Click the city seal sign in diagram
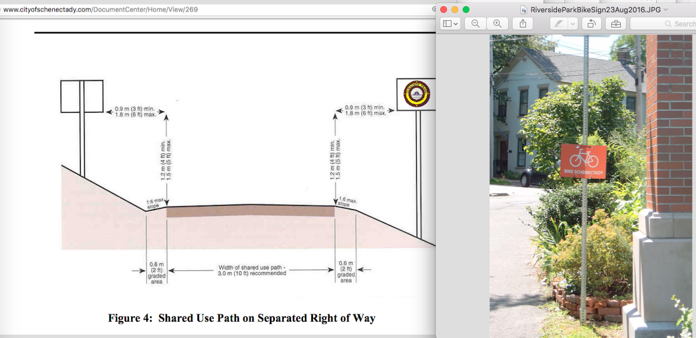This screenshot has height=338, width=696. 417,94
